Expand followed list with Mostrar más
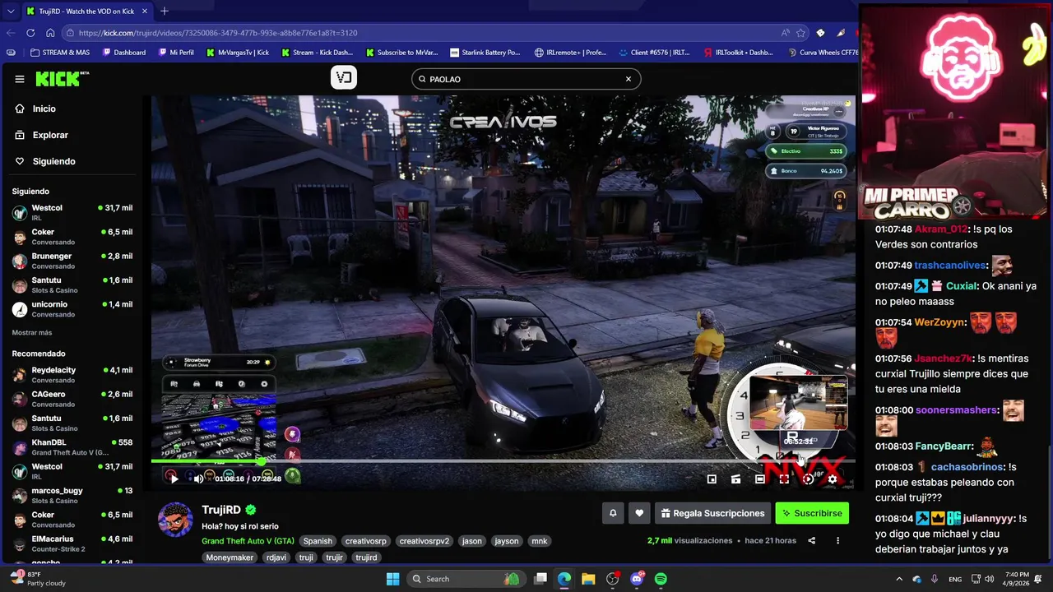Image resolution: width=1053 pixels, height=592 pixels. coord(32,333)
